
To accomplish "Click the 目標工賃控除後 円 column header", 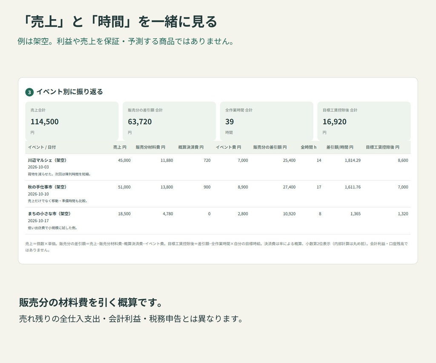I will coord(382,147).
